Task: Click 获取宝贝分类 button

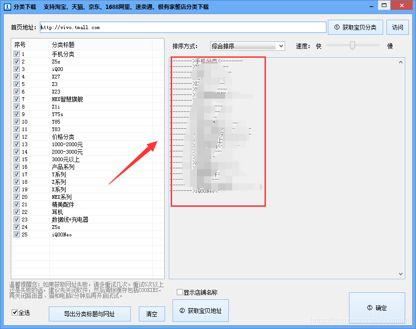Action: point(355,27)
